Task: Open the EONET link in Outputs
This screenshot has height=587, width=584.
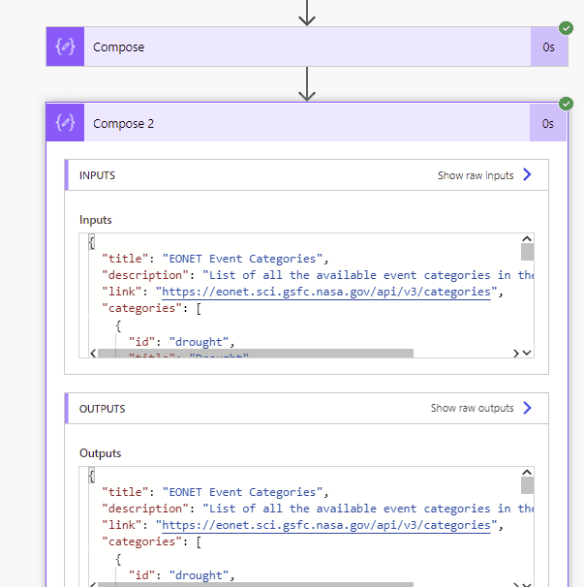Action: (x=326, y=525)
